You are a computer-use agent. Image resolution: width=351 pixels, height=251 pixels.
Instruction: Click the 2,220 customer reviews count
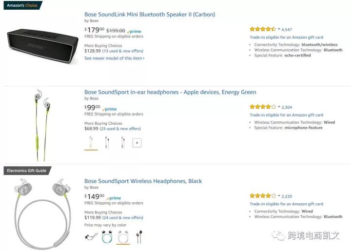tap(287, 196)
